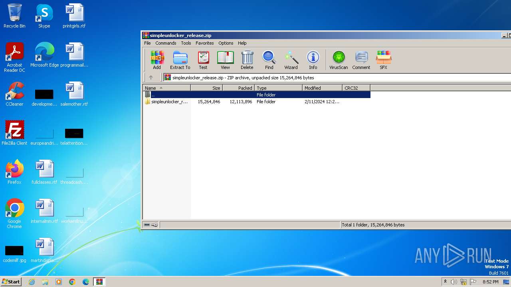The width and height of the screenshot is (511, 287).
Task: Run the Test archive tool
Action: click(x=203, y=60)
